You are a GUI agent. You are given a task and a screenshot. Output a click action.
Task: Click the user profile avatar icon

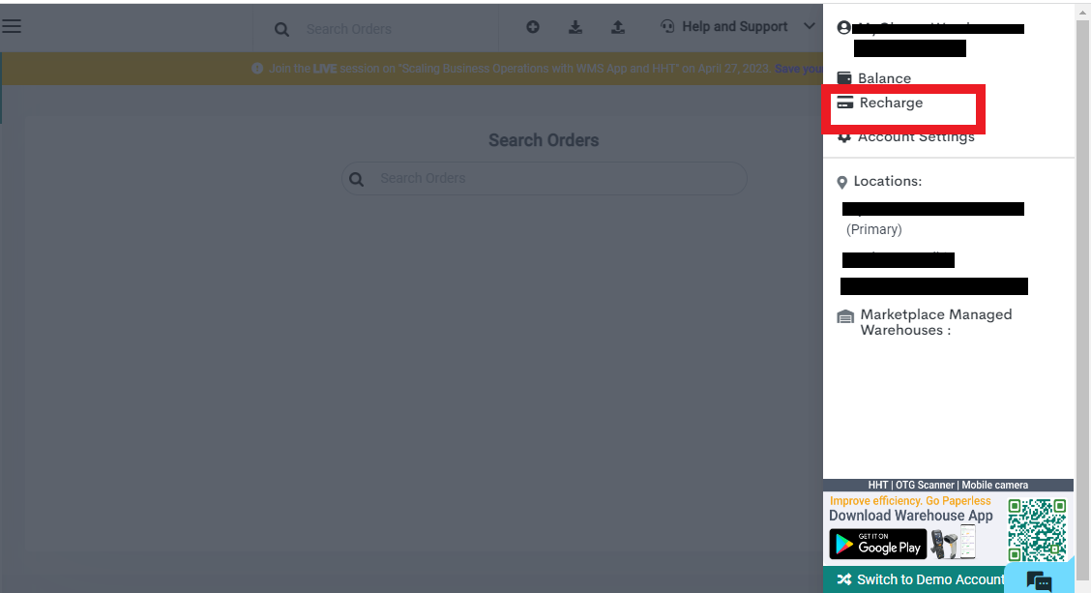tap(844, 27)
